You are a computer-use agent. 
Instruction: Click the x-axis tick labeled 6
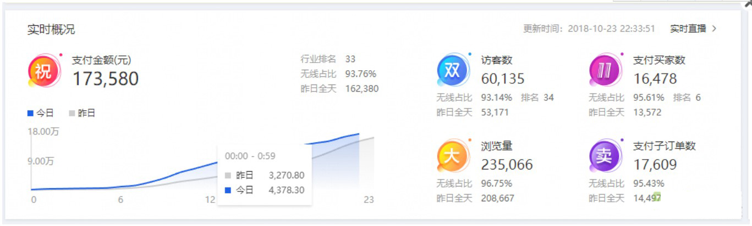pyautogui.click(x=120, y=200)
